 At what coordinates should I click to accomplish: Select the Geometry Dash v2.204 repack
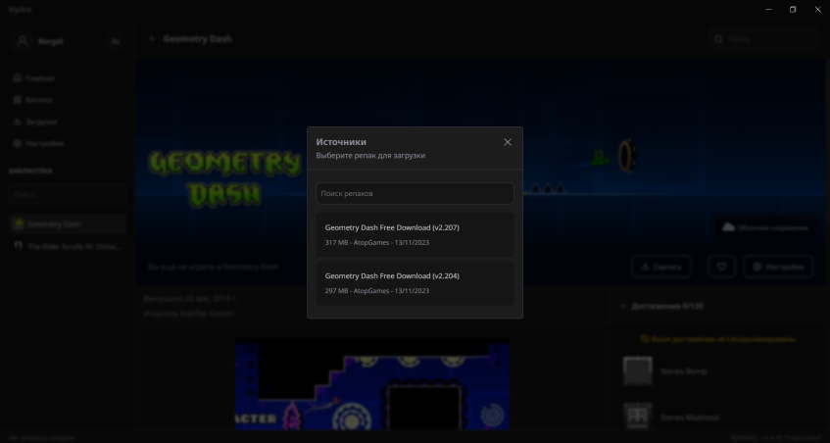click(415, 282)
